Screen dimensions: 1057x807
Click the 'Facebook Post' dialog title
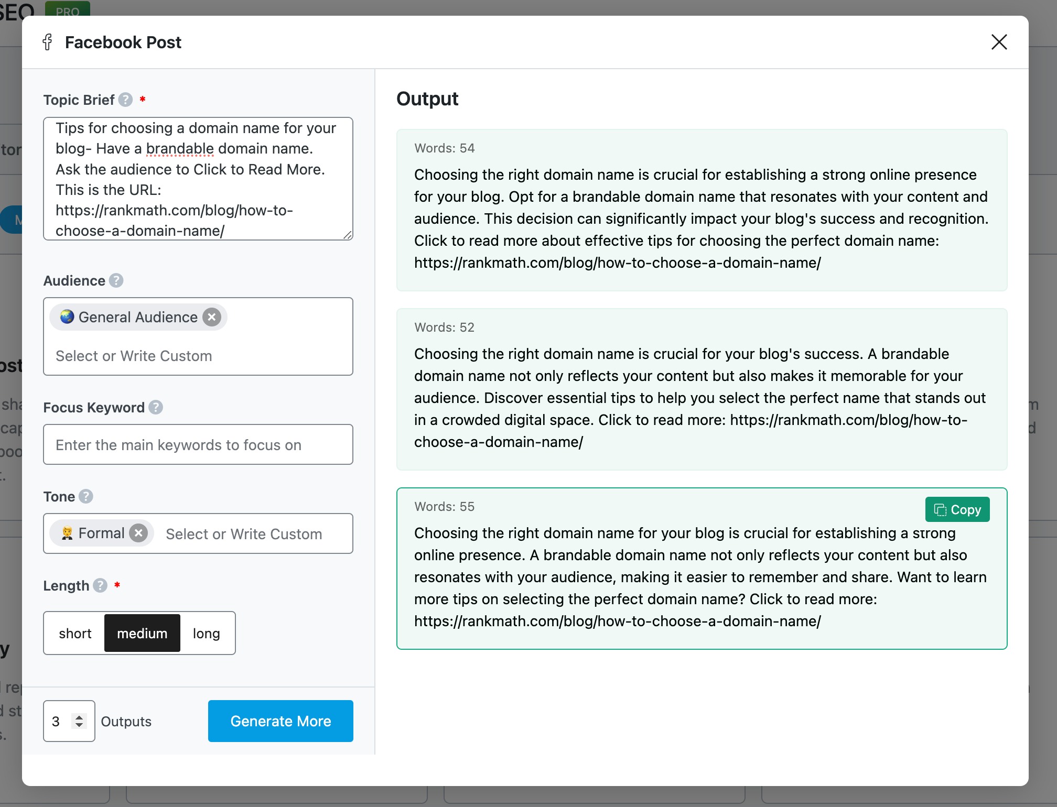point(123,42)
